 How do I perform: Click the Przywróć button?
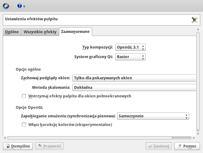49,146
